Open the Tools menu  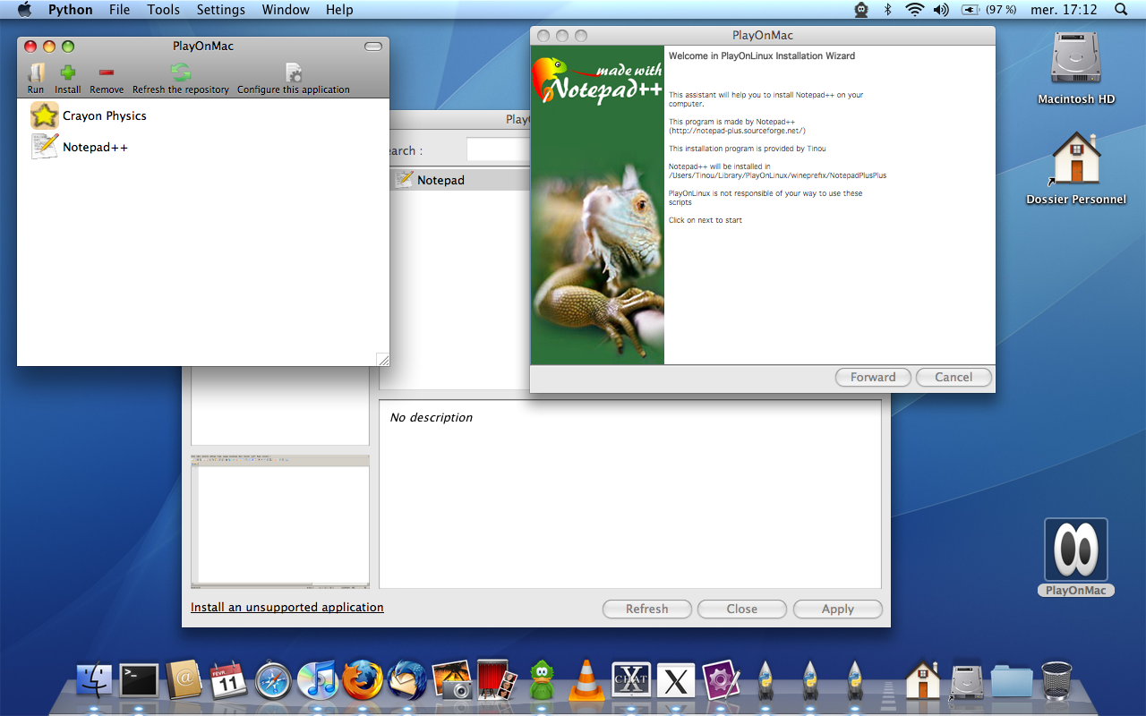tap(163, 10)
